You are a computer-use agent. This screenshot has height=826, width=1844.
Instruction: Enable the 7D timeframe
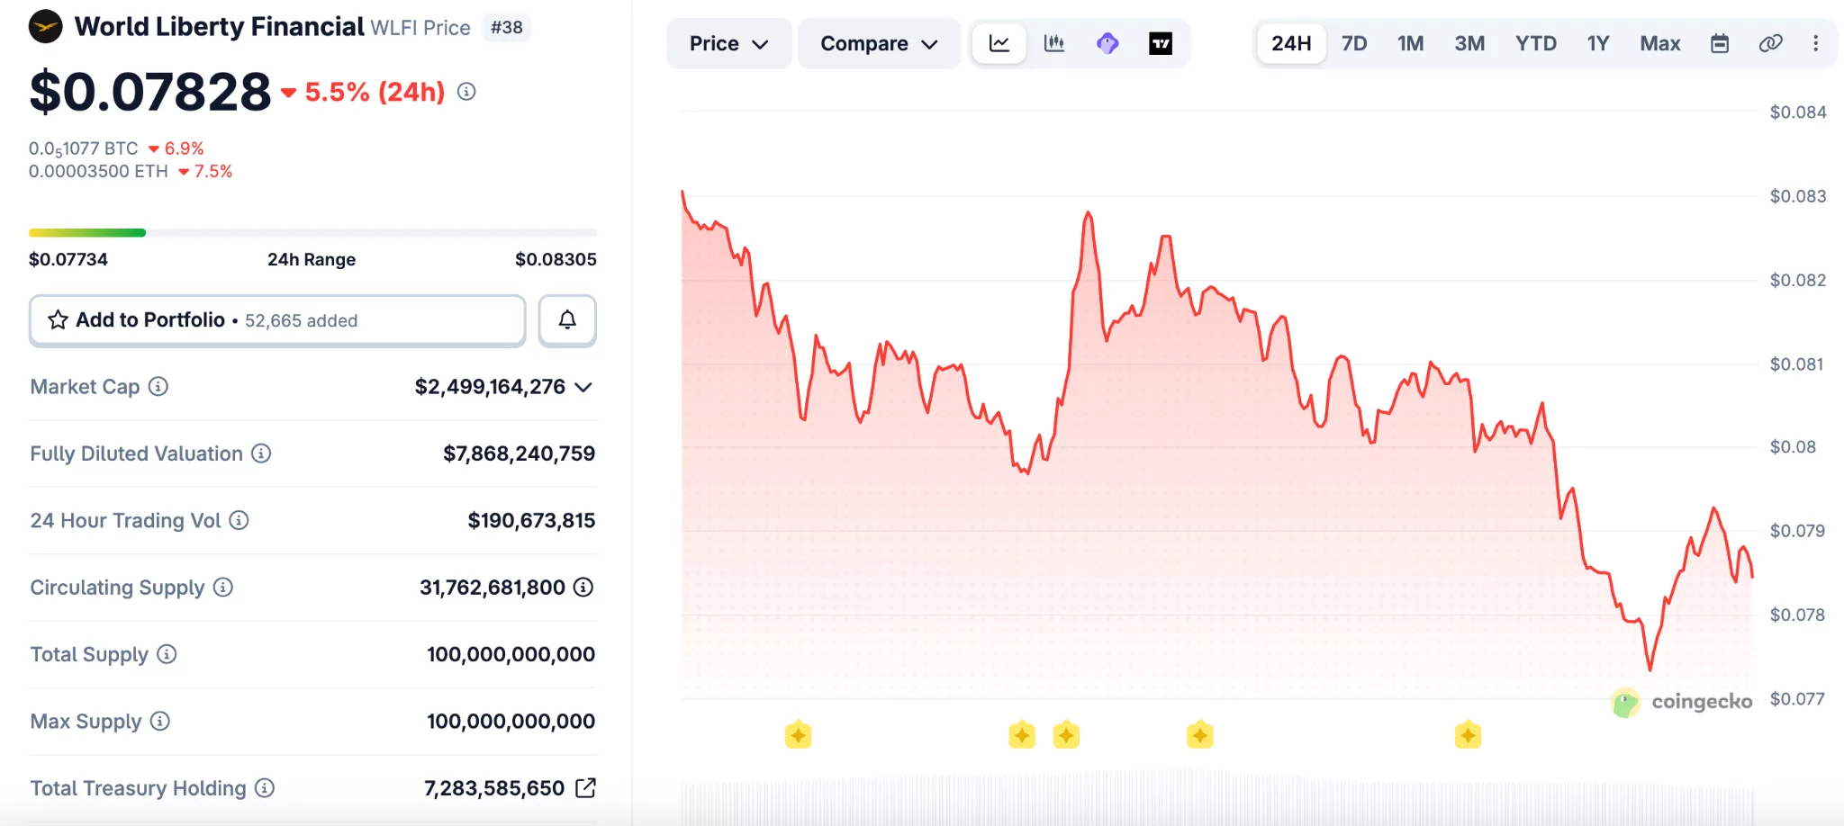point(1353,42)
